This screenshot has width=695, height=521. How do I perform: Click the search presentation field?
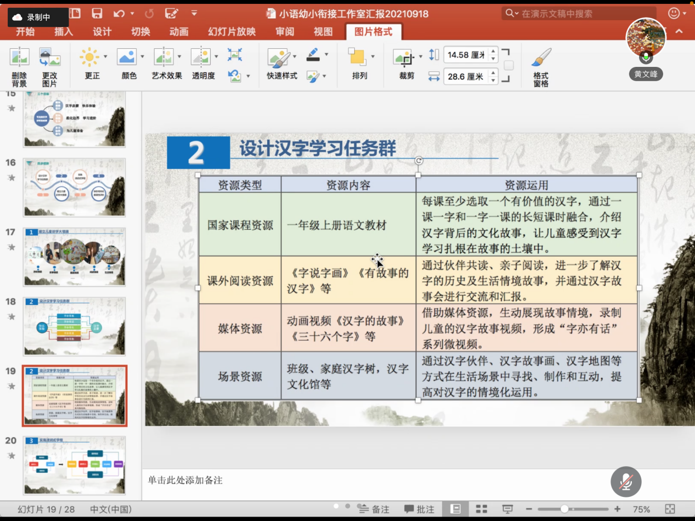[x=579, y=13]
